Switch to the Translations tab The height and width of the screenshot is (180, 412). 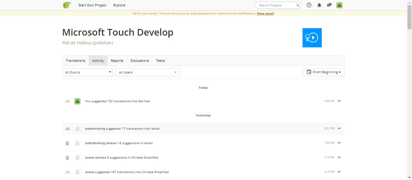click(76, 60)
